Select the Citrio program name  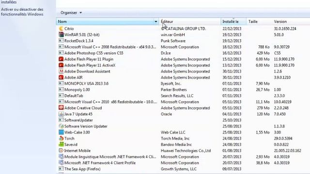click(x=69, y=29)
